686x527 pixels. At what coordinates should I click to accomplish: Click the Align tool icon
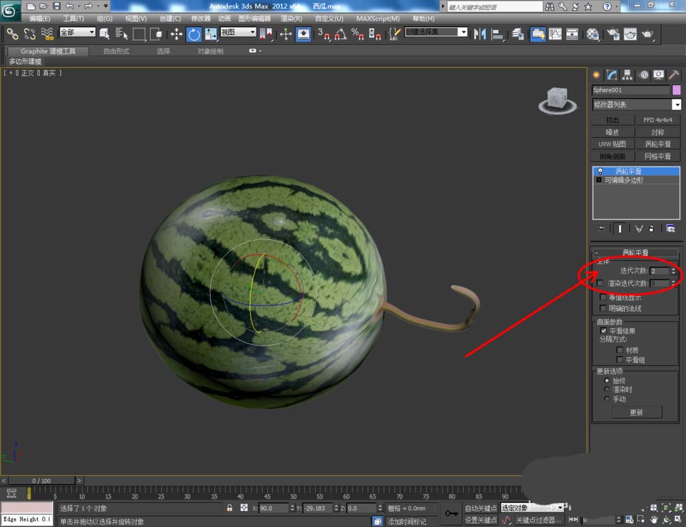click(497, 34)
